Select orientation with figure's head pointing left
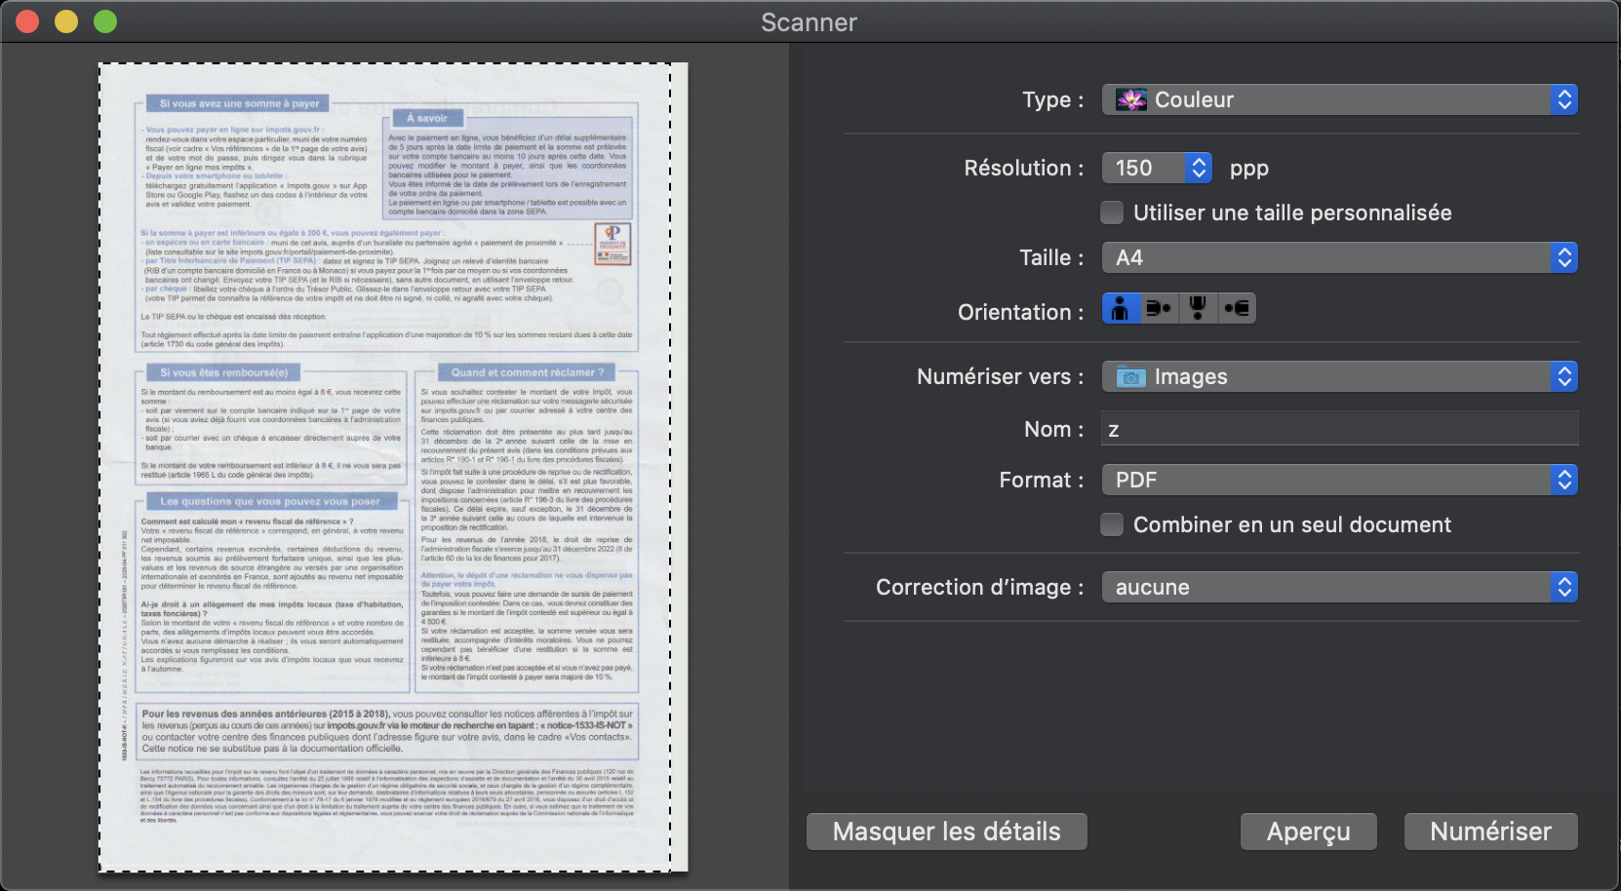The image size is (1621, 891). coord(1237,309)
